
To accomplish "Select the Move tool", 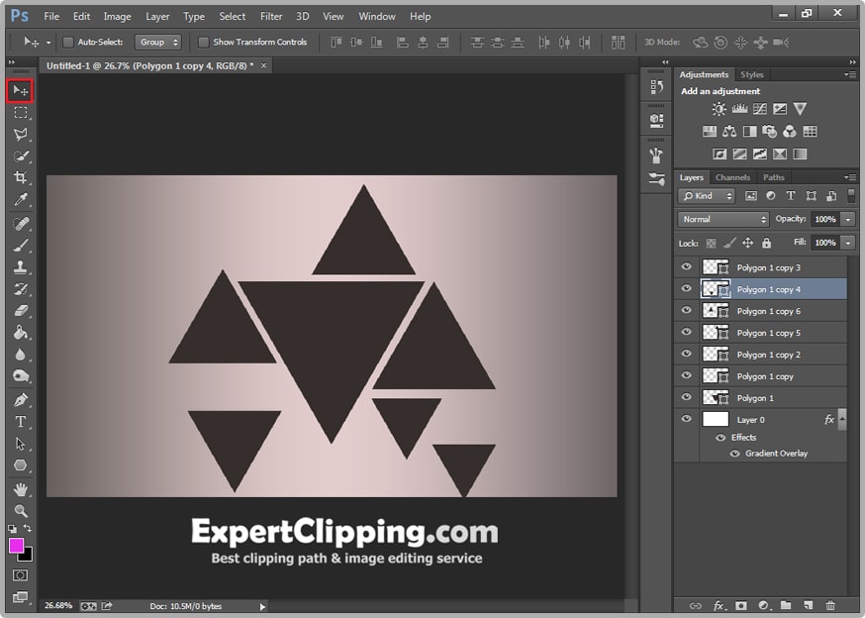I will pos(20,91).
